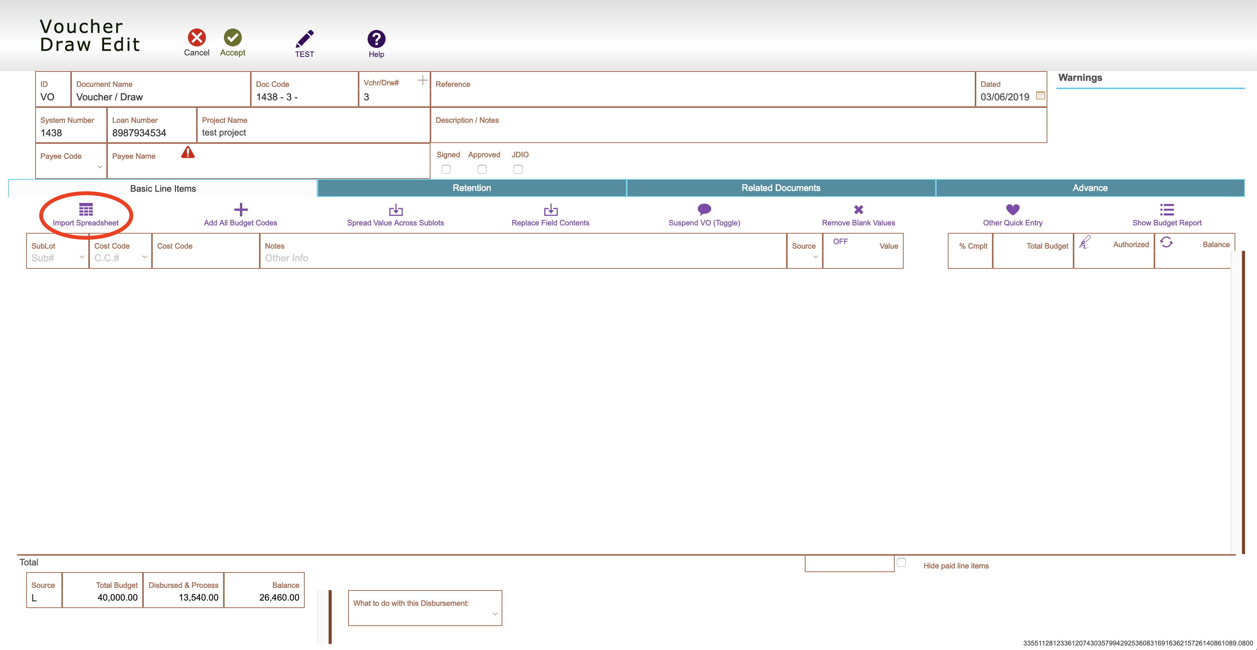This screenshot has width=1257, height=650.
Task: Open the Related Documents tab
Action: pos(781,188)
